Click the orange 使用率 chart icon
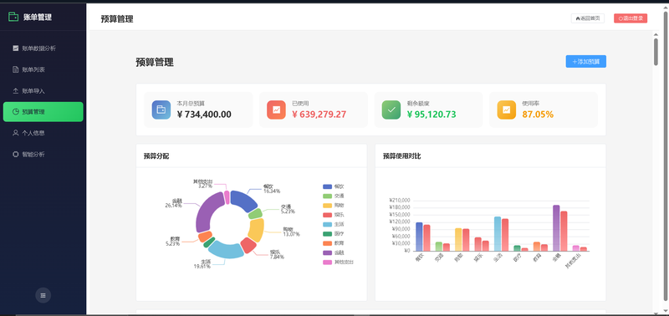The width and height of the screenshot is (669, 316). [507, 110]
